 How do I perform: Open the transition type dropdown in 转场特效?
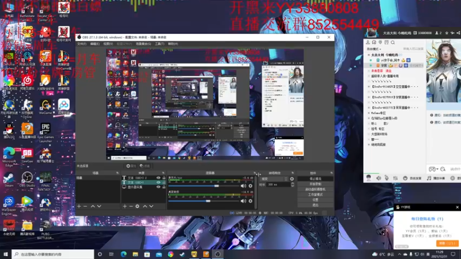click(x=274, y=179)
